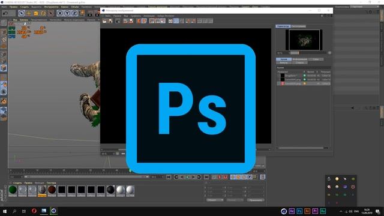The image size is (384, 216).
Task: Open the Объект coordinate mode dropdown
Action: tap(215, 200)
